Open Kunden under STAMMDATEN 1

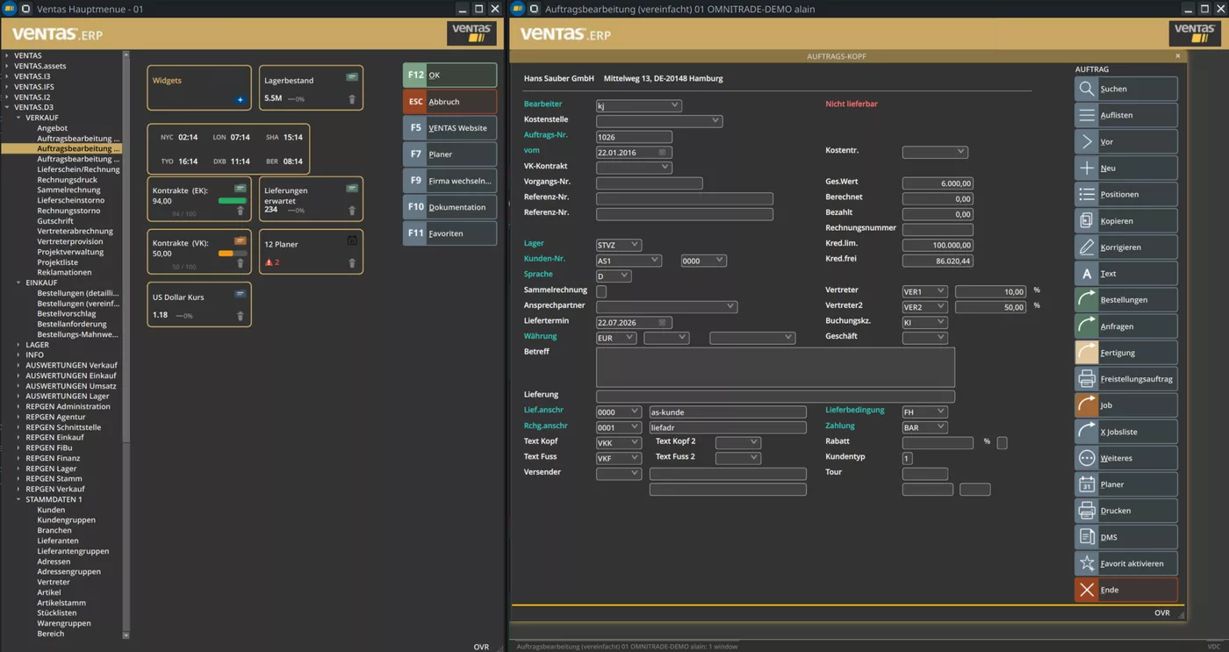pyautogui.click(x=51, y=510)
